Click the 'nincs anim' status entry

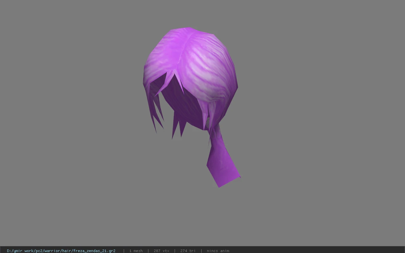point(218,251)
